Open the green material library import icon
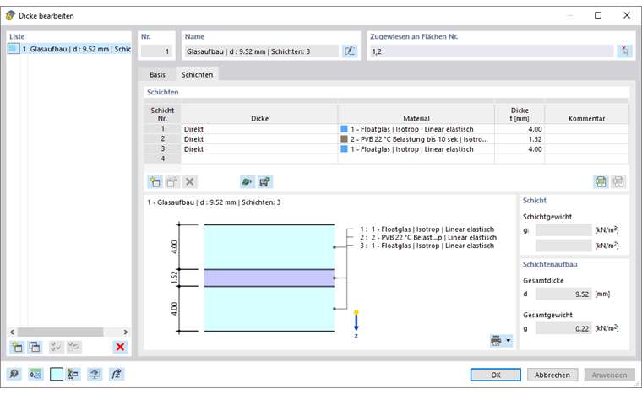The width and height of the screenshot is (642, 394). point(248,181)
